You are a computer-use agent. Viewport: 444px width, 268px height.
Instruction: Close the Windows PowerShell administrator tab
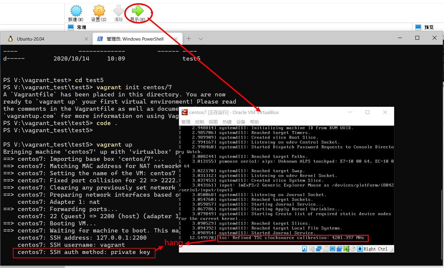point(176,39)
